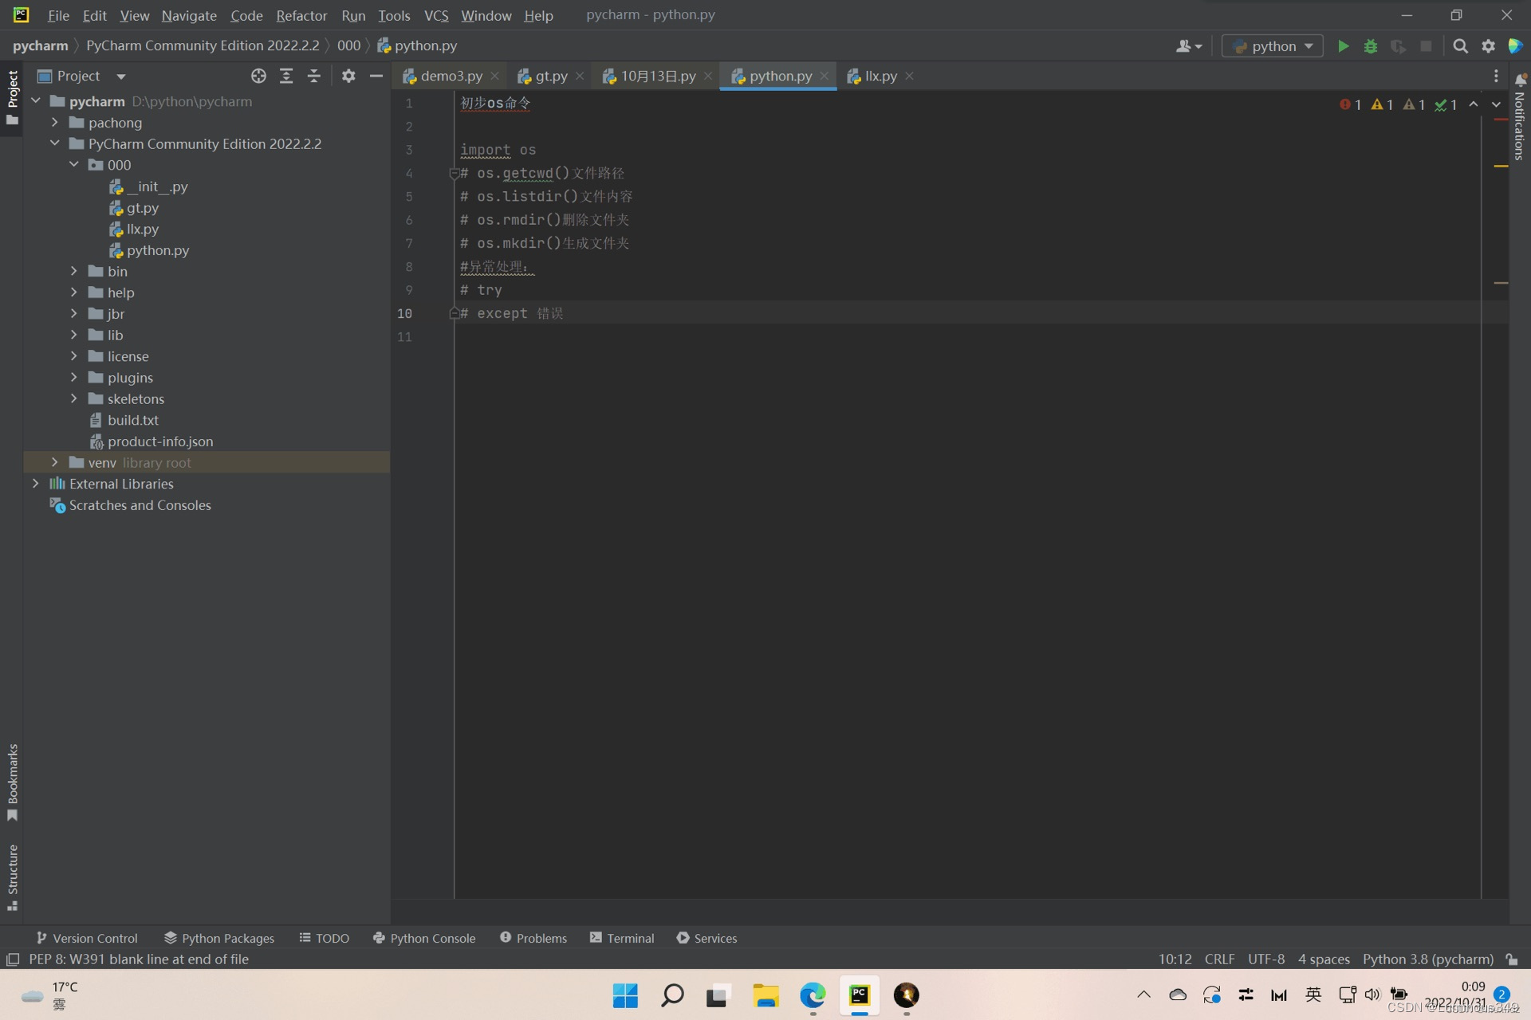Open Microsoft Edge from the taskbar

click(813, 994)
